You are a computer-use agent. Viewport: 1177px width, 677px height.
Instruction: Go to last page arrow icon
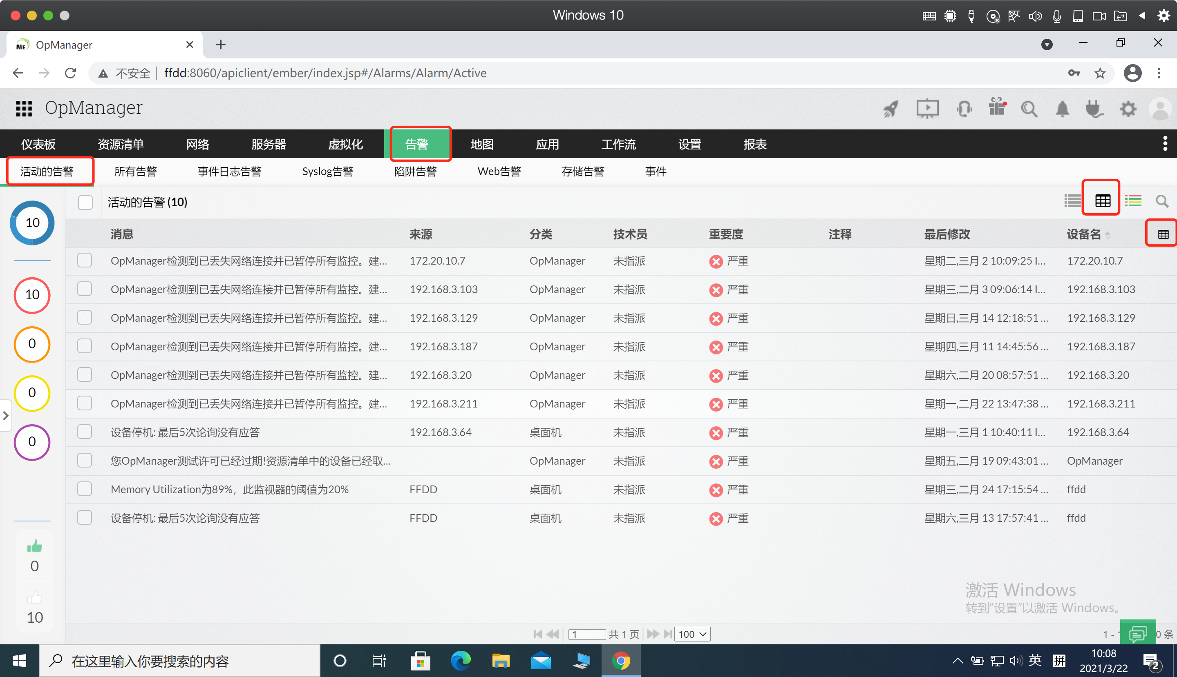click(x=667, y=634)
